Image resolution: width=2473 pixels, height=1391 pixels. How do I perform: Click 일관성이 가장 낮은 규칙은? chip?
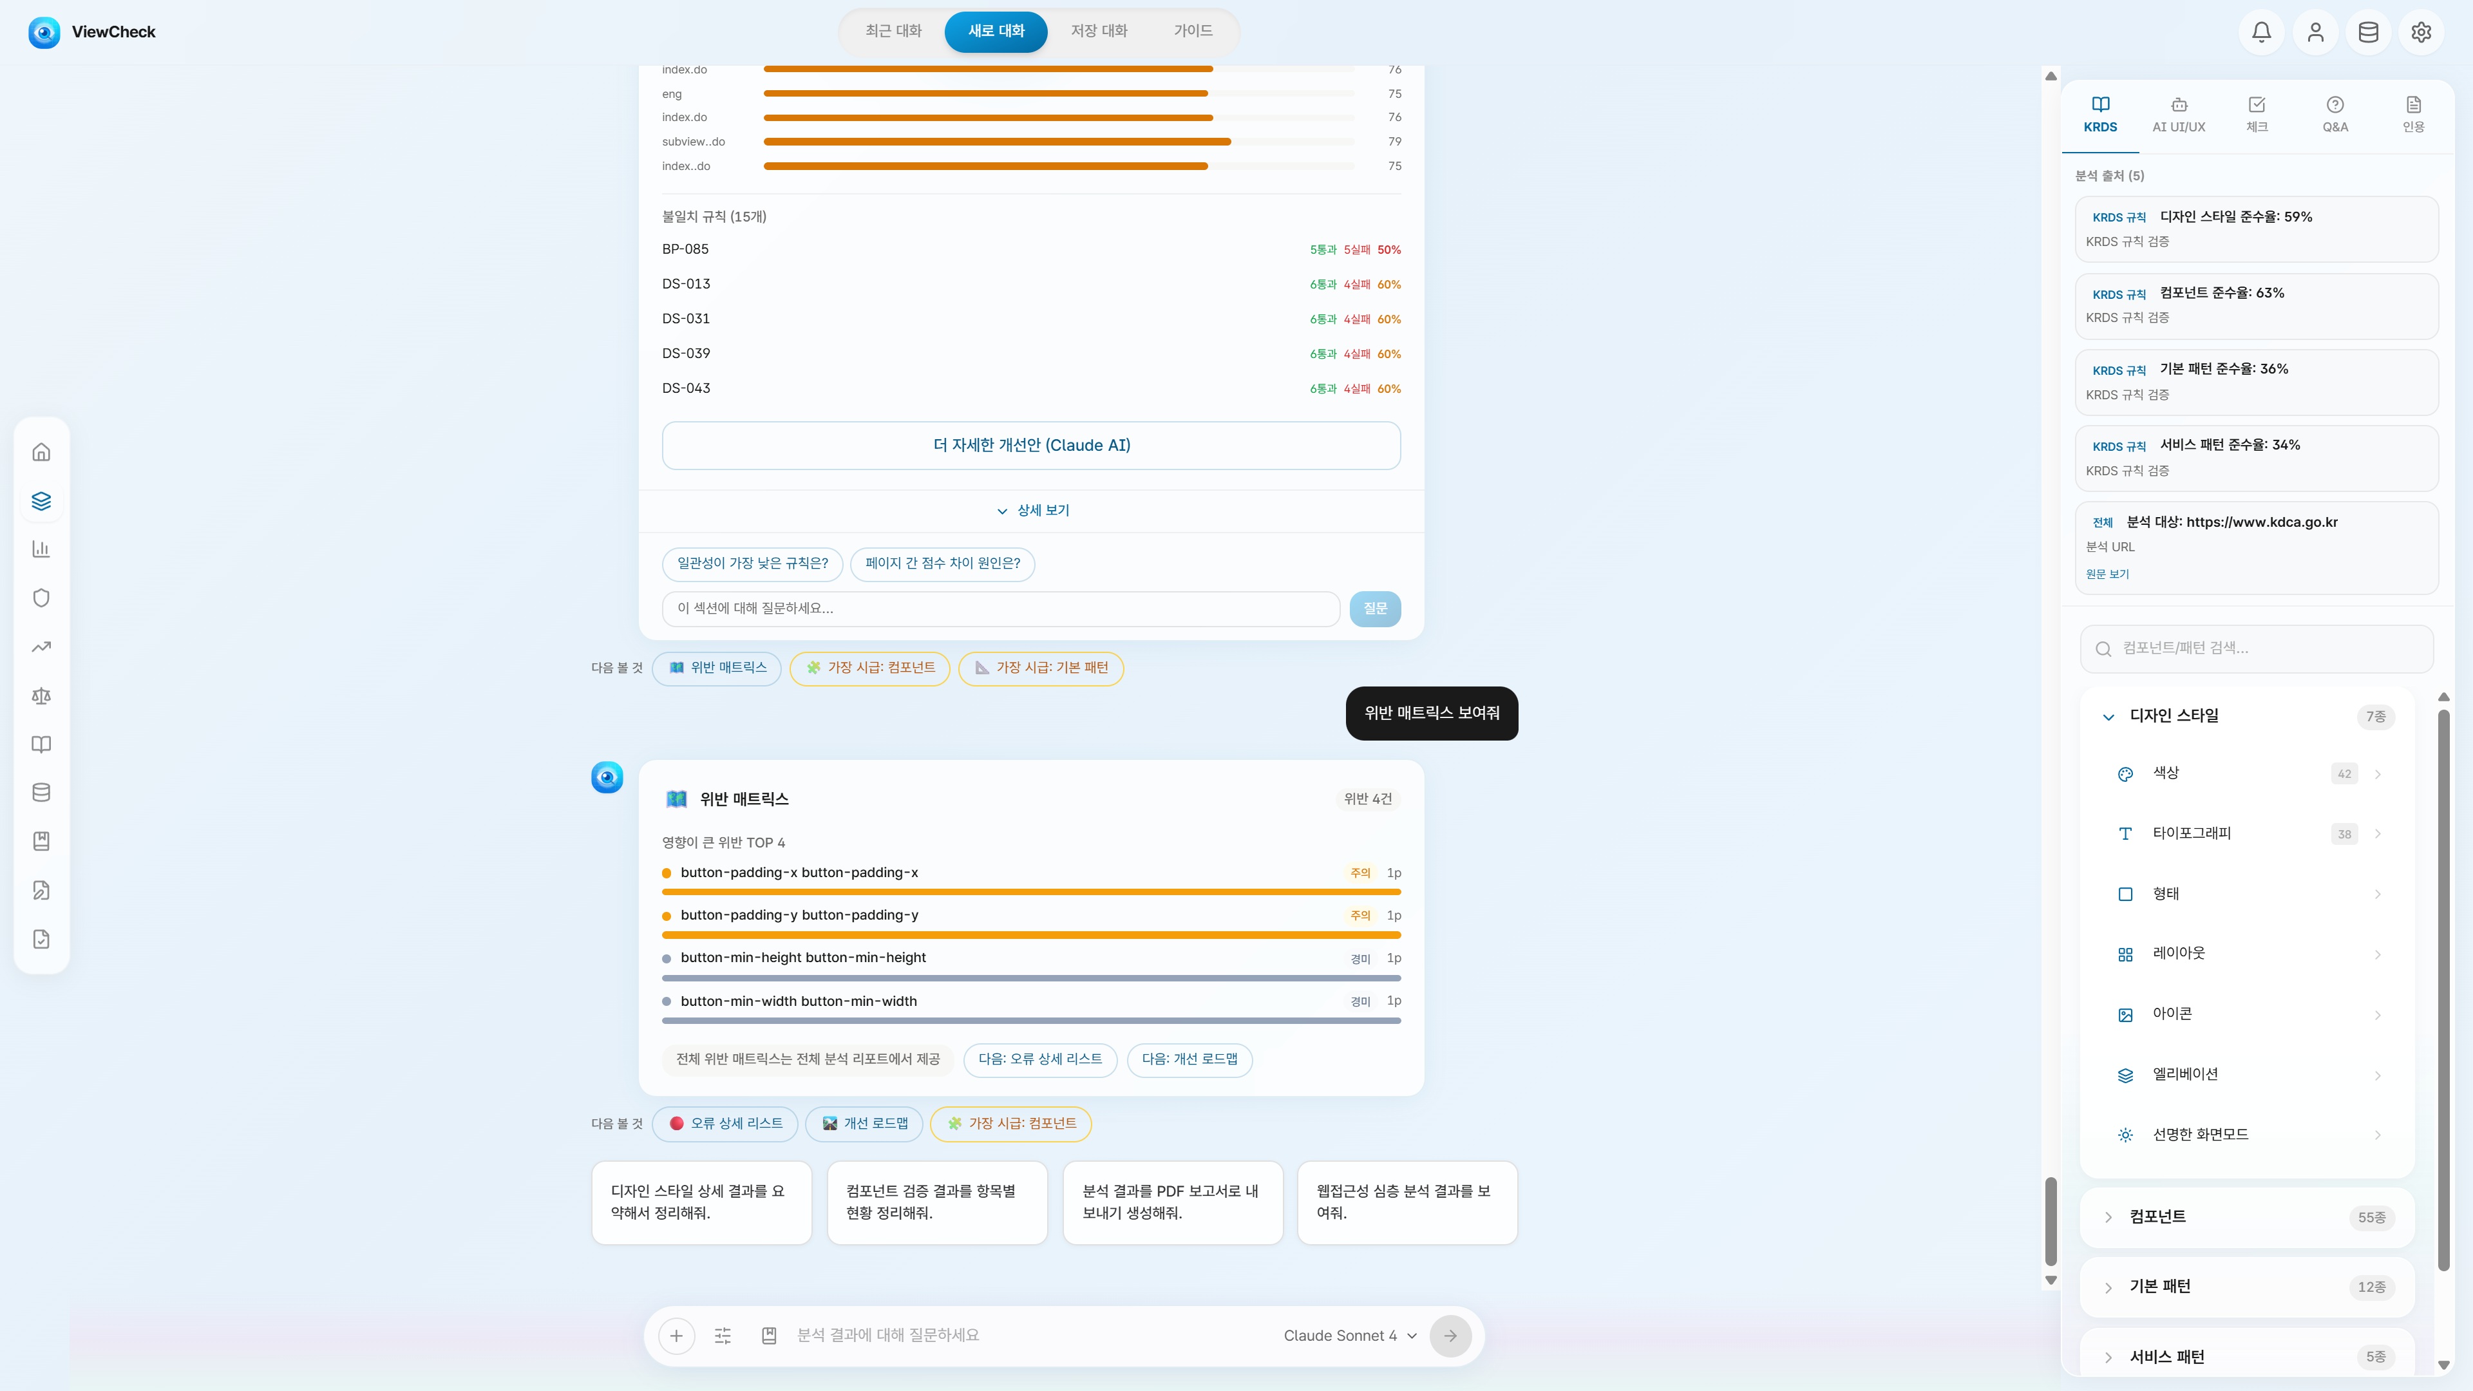coord(753,563)
